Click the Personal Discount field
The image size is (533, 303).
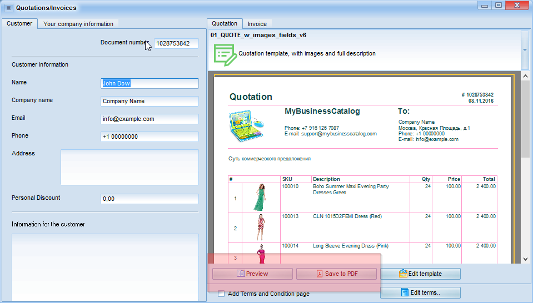[x=150, y=199]
